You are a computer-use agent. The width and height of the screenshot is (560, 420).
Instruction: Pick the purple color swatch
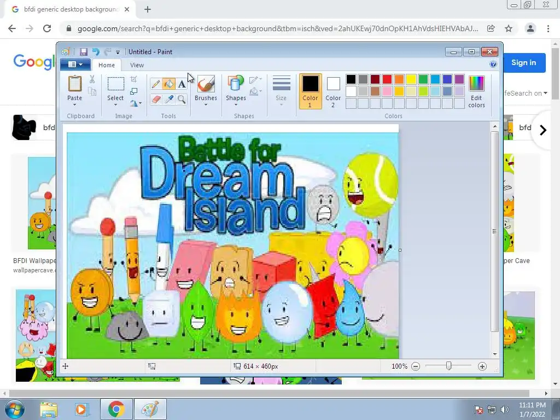(459, 79)
